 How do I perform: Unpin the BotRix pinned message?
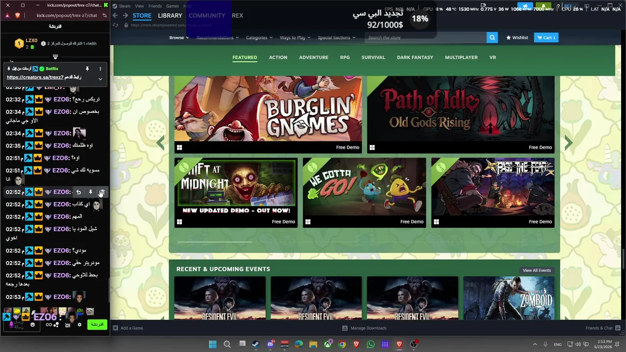87,69
